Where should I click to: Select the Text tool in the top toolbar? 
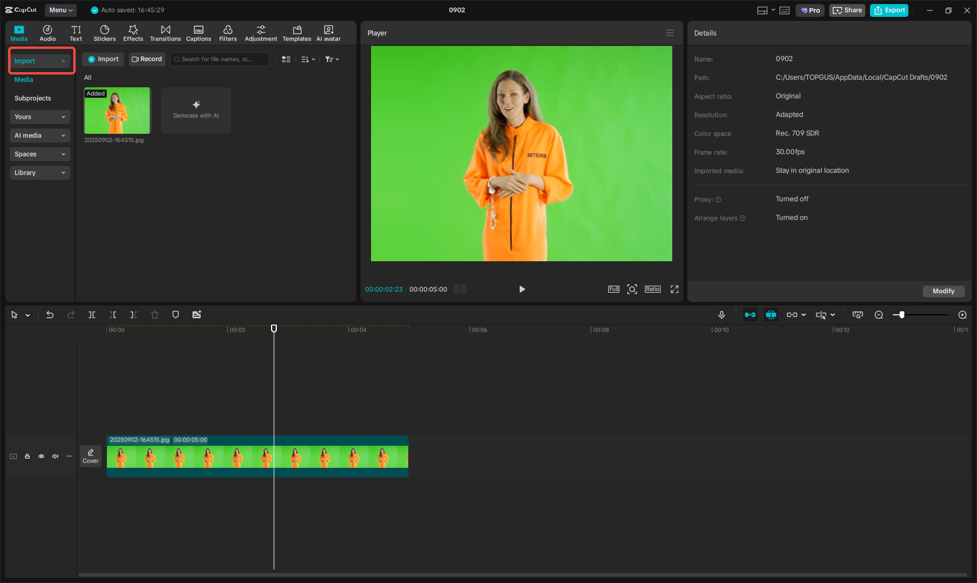click(76, 33)
